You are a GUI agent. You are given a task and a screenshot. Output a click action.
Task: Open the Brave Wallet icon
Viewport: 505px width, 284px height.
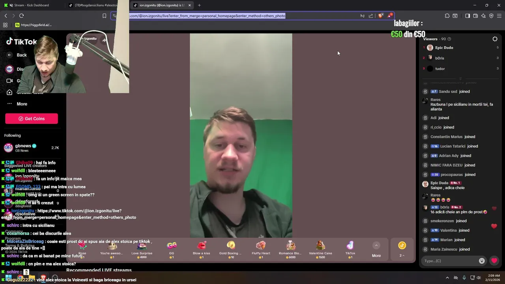coord(475,16)
